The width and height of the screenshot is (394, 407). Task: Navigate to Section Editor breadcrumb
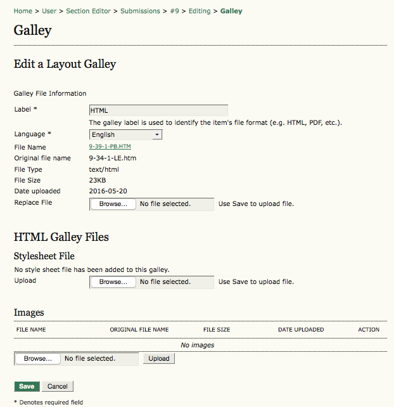(88, 11)
